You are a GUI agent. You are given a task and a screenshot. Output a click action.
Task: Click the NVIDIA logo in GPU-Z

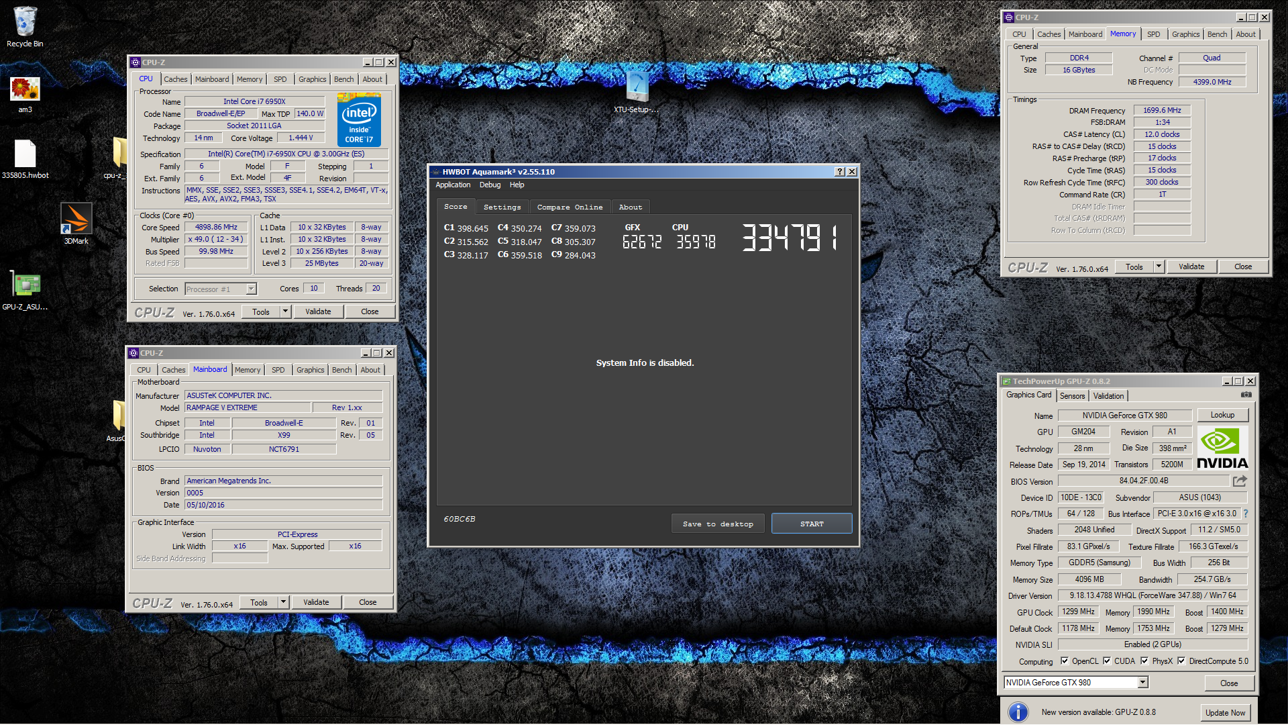tap(1222, 448)
